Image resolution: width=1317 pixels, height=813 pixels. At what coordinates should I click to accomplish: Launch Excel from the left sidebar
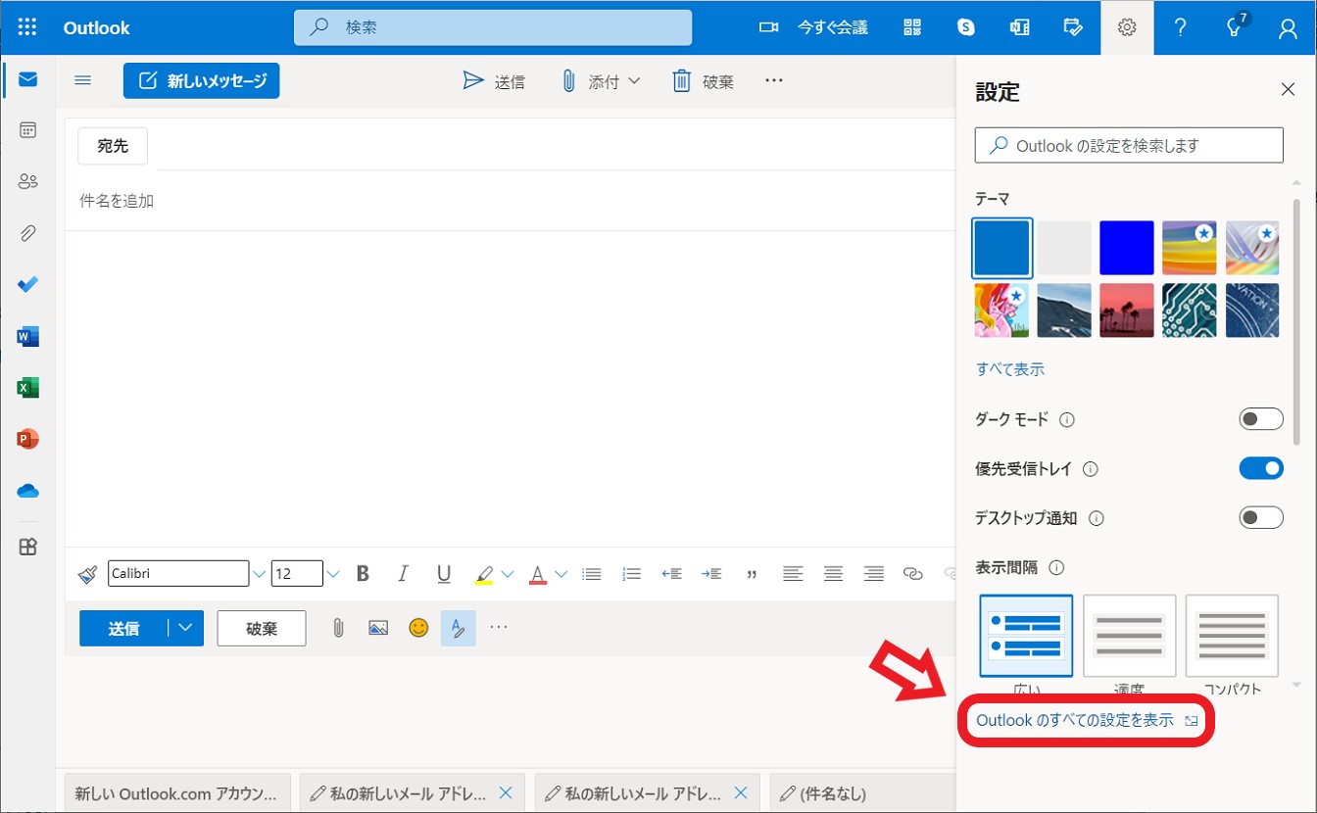point(27,388)
